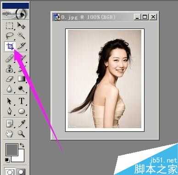Select the Gradient tool
This screenshot has width=178, height=175.
22,79
